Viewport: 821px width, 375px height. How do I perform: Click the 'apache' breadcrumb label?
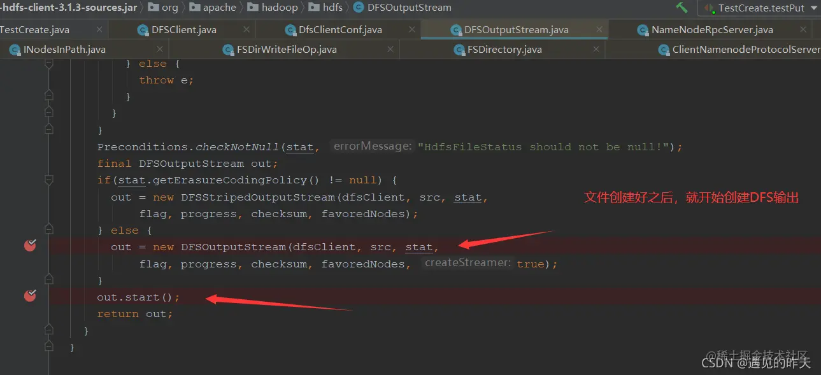point(220,8)
